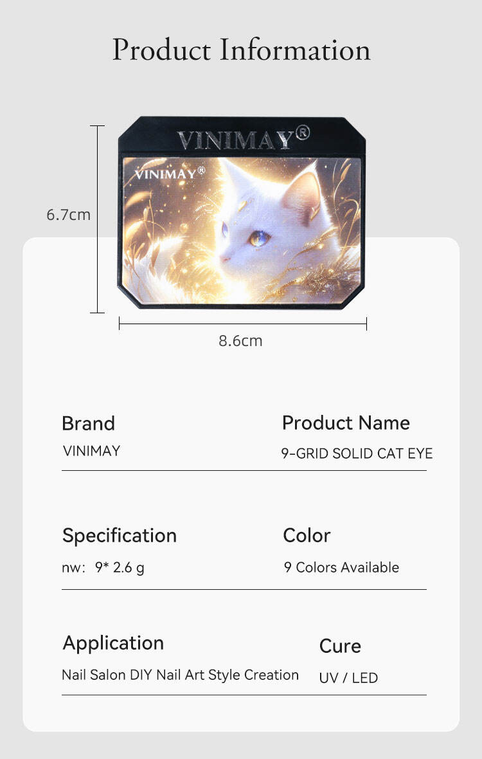Click the Color heading
The height and width of the screenshot is (759, 482).
[x=307, y=535]
